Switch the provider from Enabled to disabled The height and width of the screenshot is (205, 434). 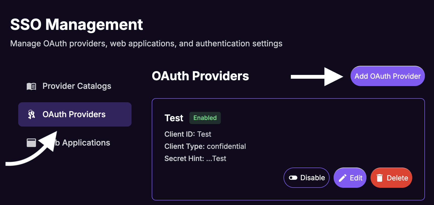(307, 177)
